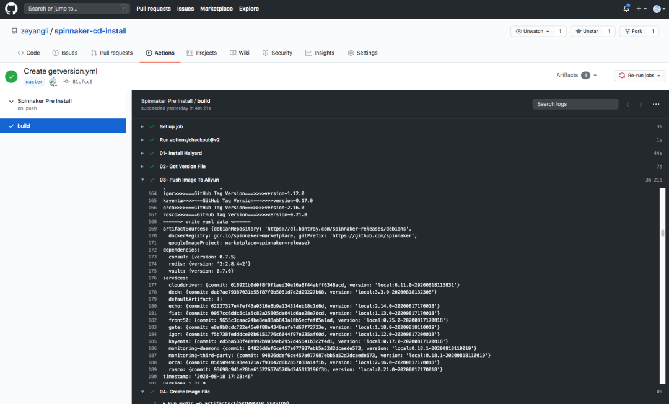Screen dimensions: 669x404
Task: Click the Push Image To Aliyun check icon
Action: click(152, 180)
